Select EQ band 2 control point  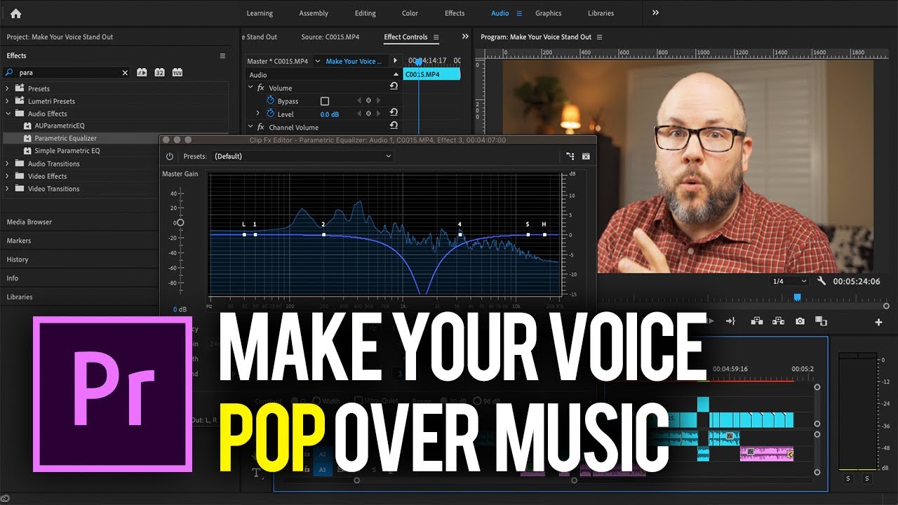[323, 234]
